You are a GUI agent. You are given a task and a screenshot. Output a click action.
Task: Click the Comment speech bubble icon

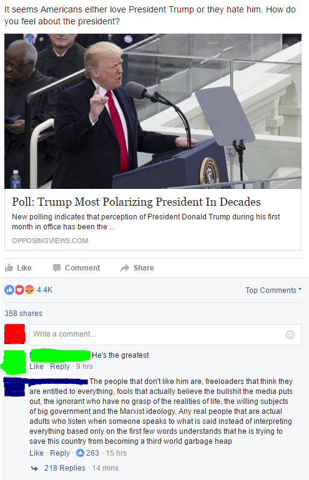click(57, 268)
